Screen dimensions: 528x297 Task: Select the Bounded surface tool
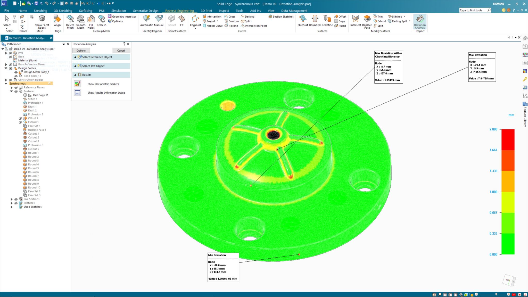[x=315, y=21]
